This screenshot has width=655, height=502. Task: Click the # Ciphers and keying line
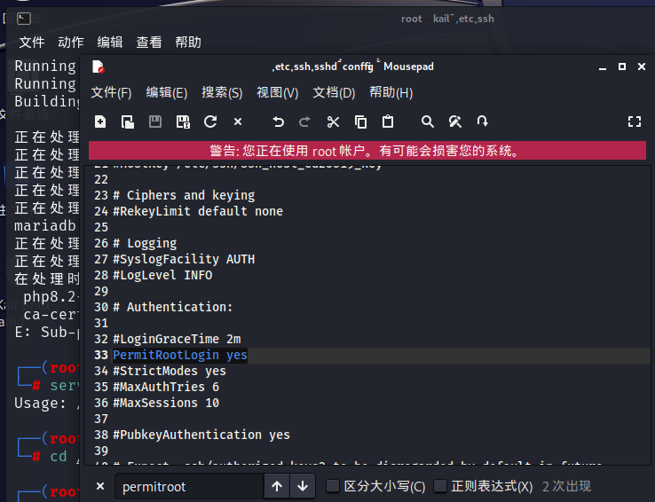tap(184, 195)
